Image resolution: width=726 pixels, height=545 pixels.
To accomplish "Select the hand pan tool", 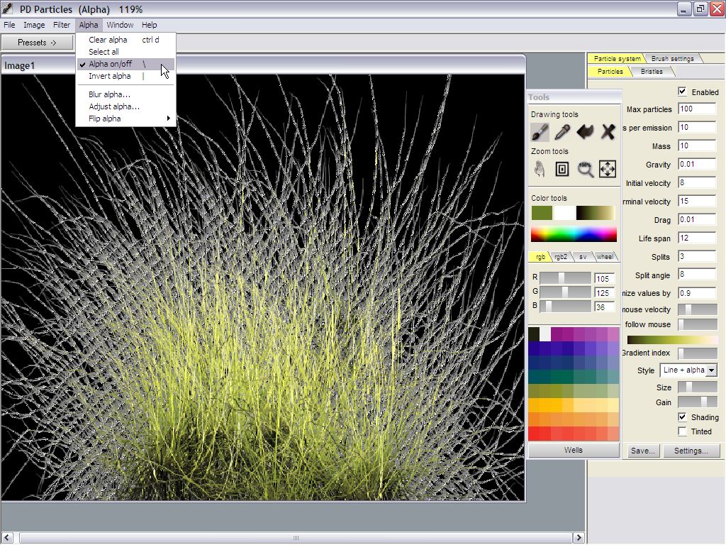I will pos(540,169).
